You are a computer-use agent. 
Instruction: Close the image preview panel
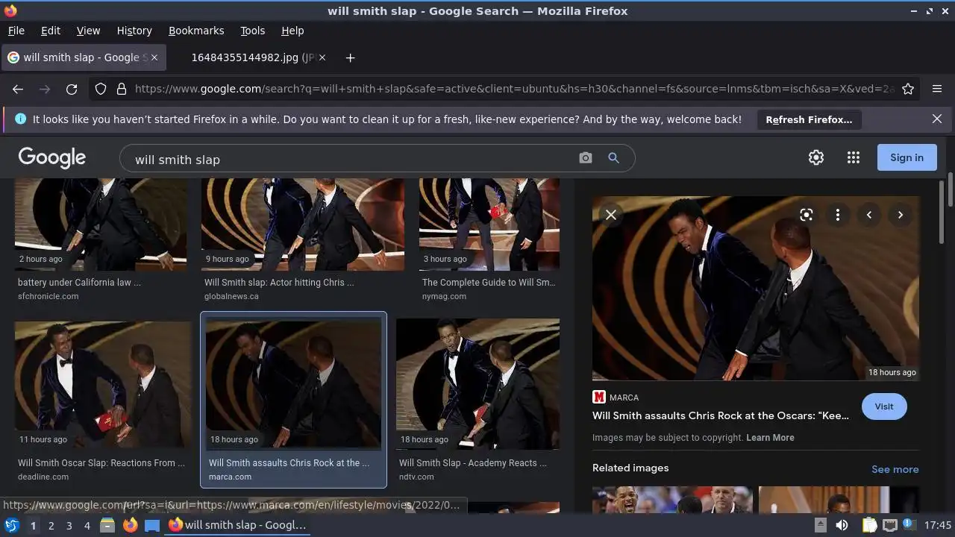coord(610,215)
